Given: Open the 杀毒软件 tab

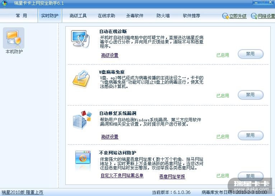Looking at the screenshot, I should (x=135, y=16).
